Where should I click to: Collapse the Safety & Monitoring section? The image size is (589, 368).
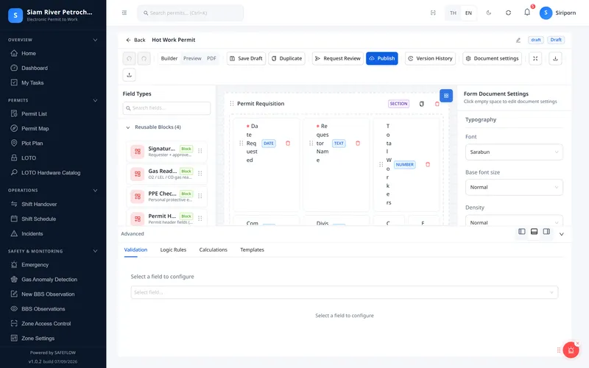[x=95, y=251]
